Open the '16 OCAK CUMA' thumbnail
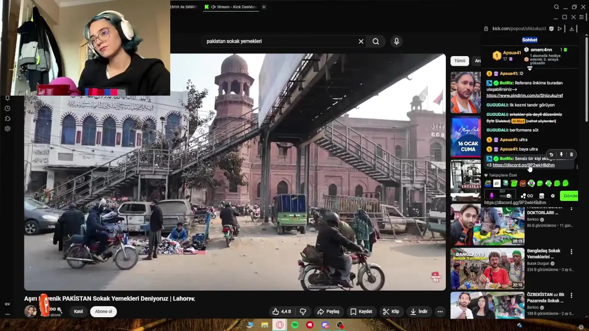 click(466, 137)
